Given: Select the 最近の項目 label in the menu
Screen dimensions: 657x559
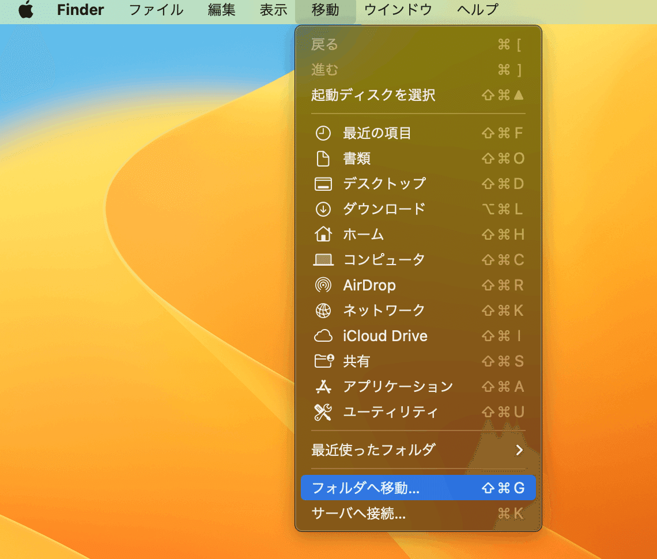Looking at the screenshot, I should pyautogui.click(x=377, y=133).
